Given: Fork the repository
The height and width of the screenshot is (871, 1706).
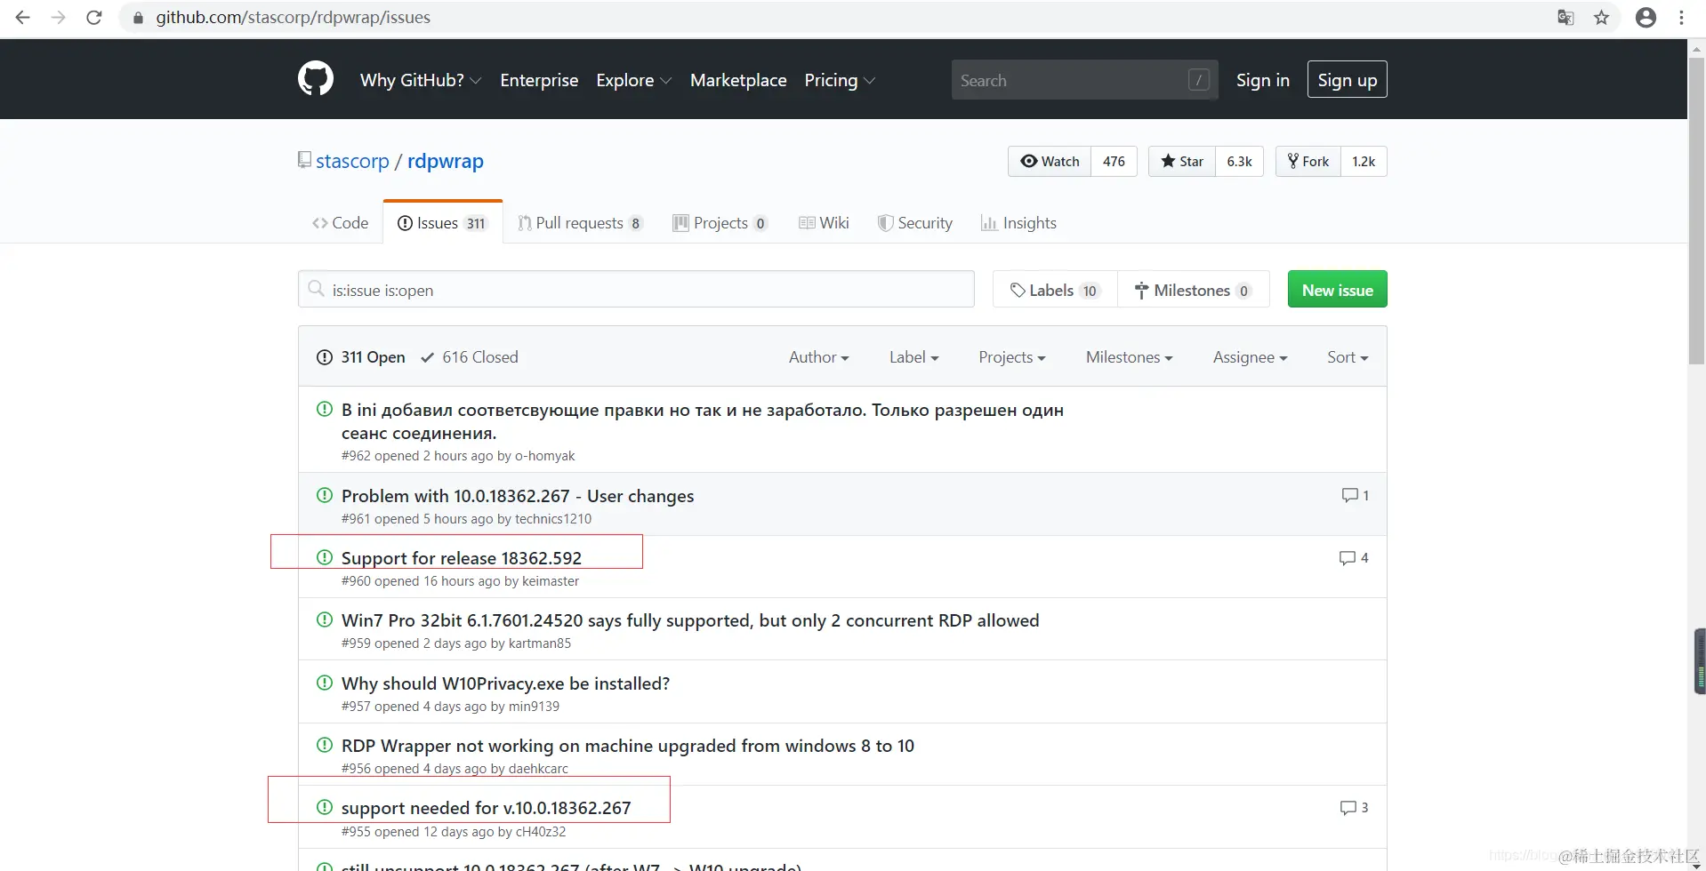Looking at the screenshot, I should pyautogui.click(x=1308, y=161).
